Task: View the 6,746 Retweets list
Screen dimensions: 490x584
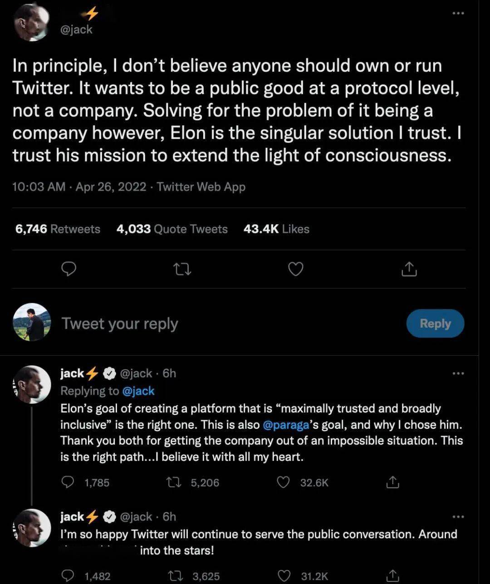Action: (58, 229)
